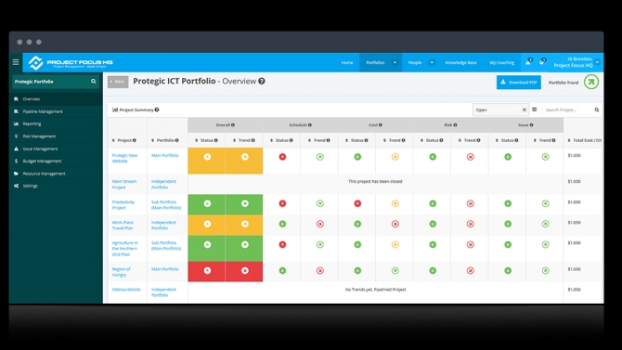Image resolution: width=622 pixels, height=350 pixels.
Task: Open the list view icon next to Open filter
Action: (x=535, y=110)
